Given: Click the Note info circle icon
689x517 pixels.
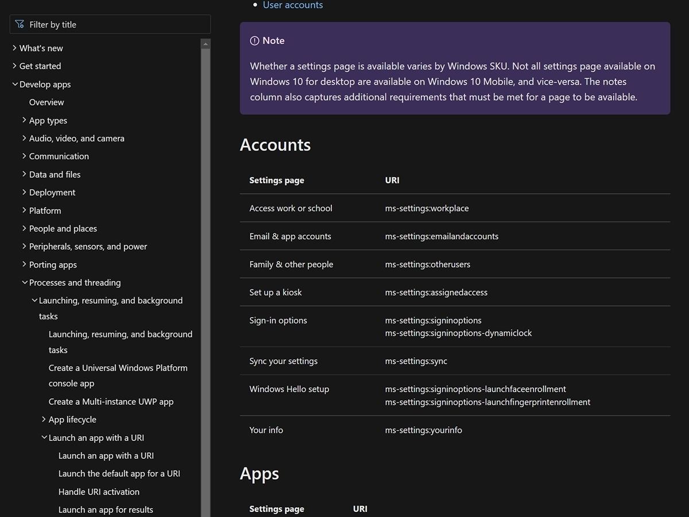Looking at the screenshot, I should coord(254,41).
